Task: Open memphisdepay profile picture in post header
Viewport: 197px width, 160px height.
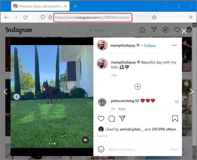Action: (102, 45)
